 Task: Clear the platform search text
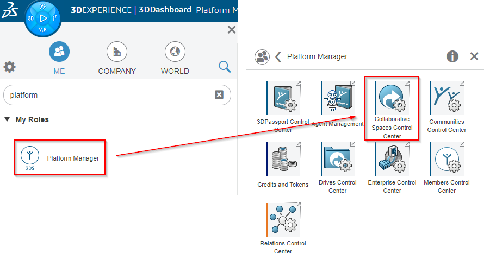click(x=219, y=94)
